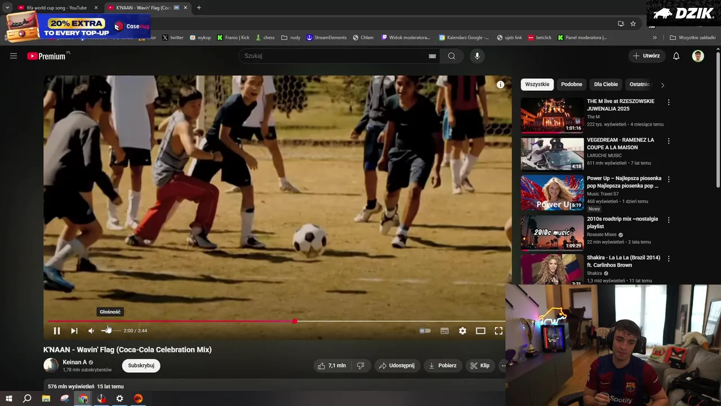The width and height of the screenshot is (721, 406).
Task: Open THE M live at Rzeszowskie thumbnail
Action: pyautogui.click(x=552, y=116)
